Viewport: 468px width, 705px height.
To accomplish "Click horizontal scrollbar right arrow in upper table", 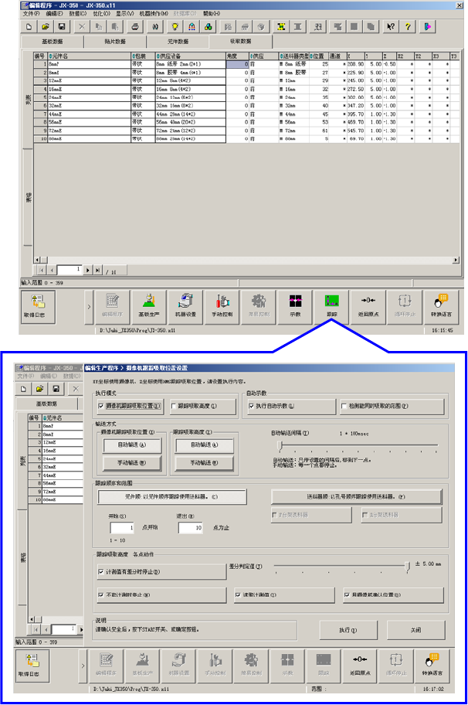I will click(456, 260).
